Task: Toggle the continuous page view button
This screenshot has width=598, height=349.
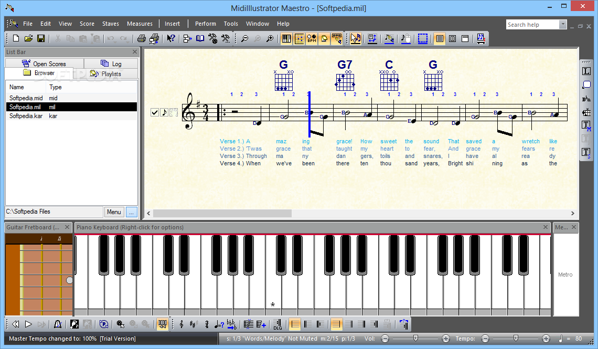Action: (440, 38)
